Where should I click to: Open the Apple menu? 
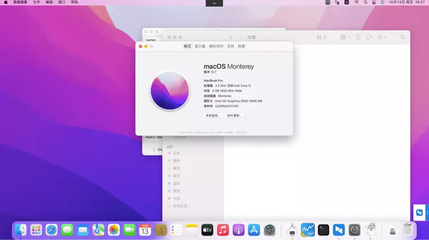tap(6, 2)
